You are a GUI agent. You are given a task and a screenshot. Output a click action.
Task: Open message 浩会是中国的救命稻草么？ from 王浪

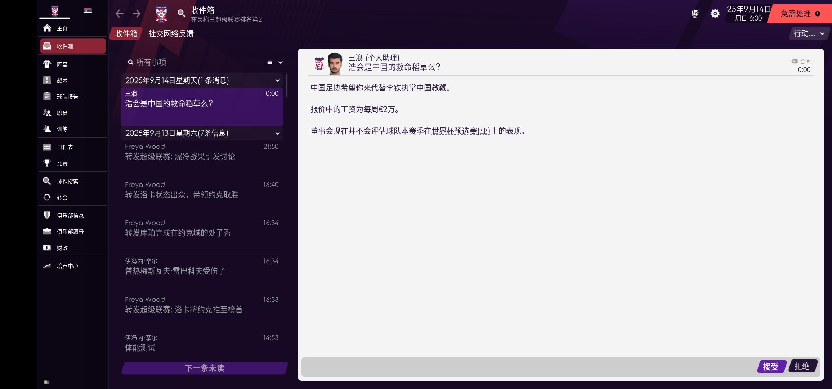pyautogui.click(x=202, y=106)
